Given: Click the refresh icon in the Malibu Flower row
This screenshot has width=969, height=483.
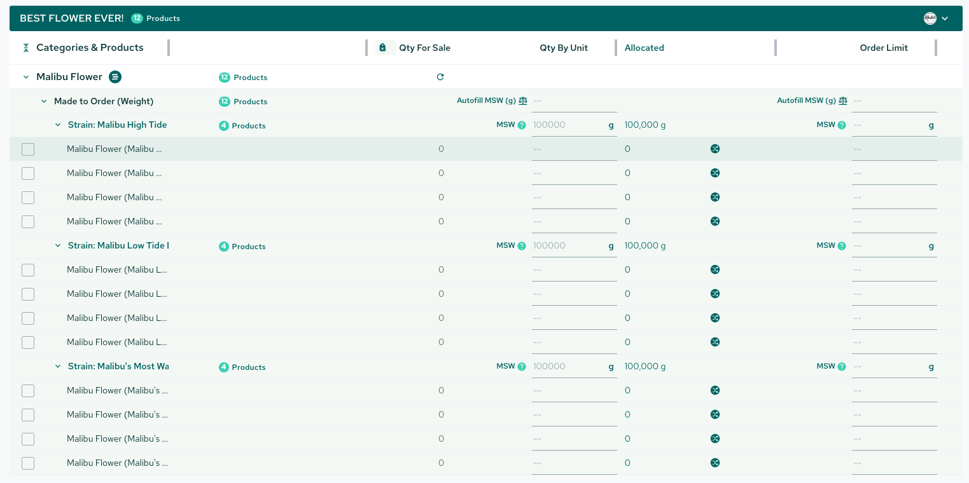Looking at the screenshot, I should coord(440,77).
